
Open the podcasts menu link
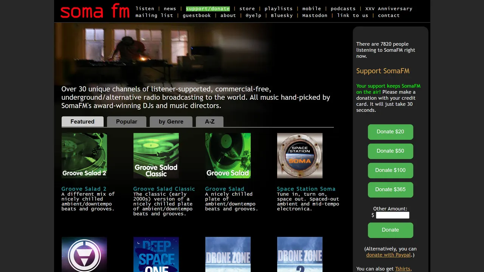[343, 9]
